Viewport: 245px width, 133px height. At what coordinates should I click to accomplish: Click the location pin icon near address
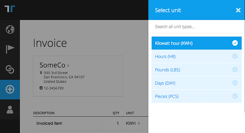click(41, 73)
